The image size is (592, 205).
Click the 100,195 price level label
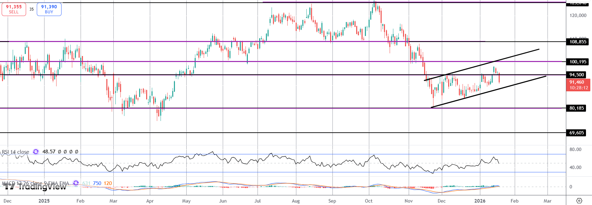coord(578,62)
